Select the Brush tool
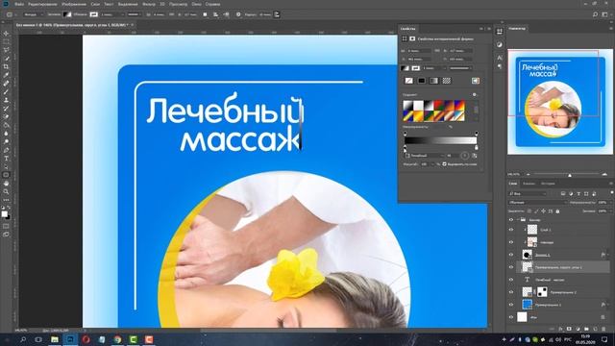The image size is (615, 346). pos(6,92)
